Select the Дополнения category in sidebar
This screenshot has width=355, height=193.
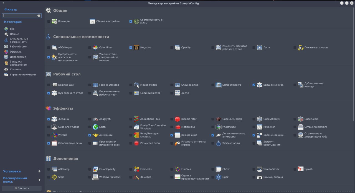(18, 57)
